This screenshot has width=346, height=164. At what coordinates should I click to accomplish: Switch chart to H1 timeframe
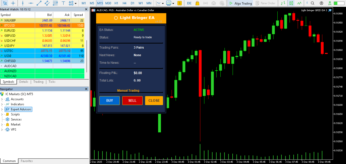click(116, 3)
